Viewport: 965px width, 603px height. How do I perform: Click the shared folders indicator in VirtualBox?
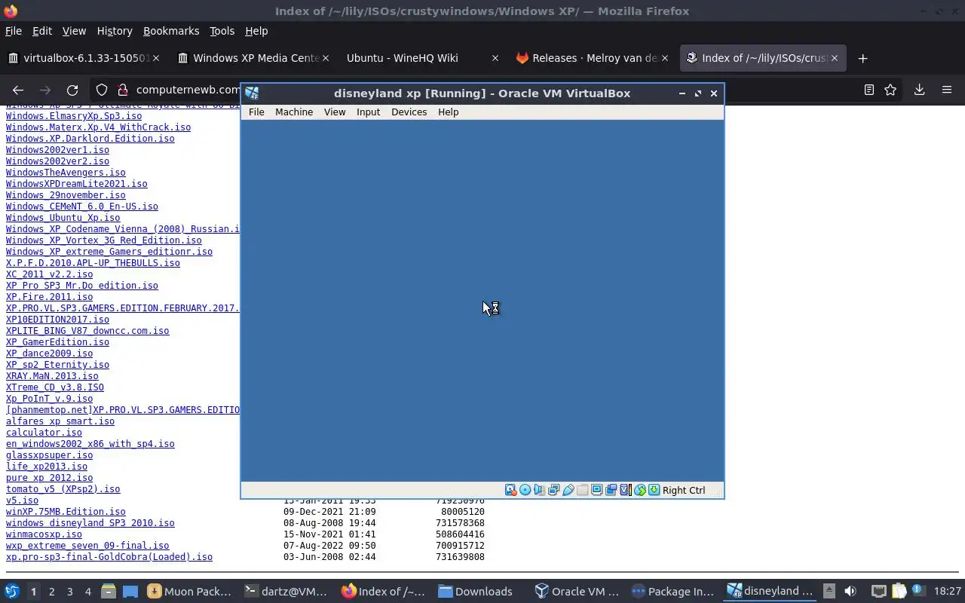click(582, 490)
